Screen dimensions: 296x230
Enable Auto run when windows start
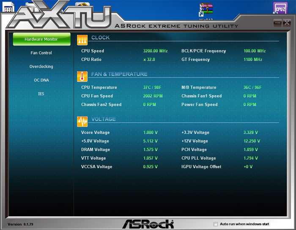point(216,224)
